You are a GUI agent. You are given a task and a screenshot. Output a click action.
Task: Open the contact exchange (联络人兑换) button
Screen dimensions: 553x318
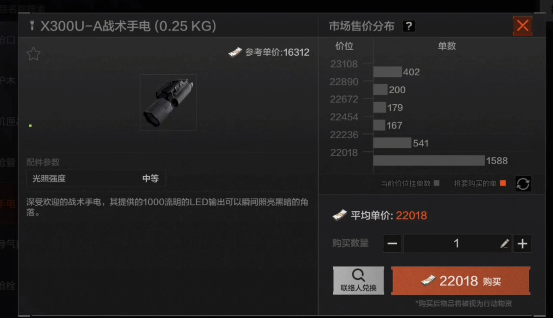tap(358, 281)
